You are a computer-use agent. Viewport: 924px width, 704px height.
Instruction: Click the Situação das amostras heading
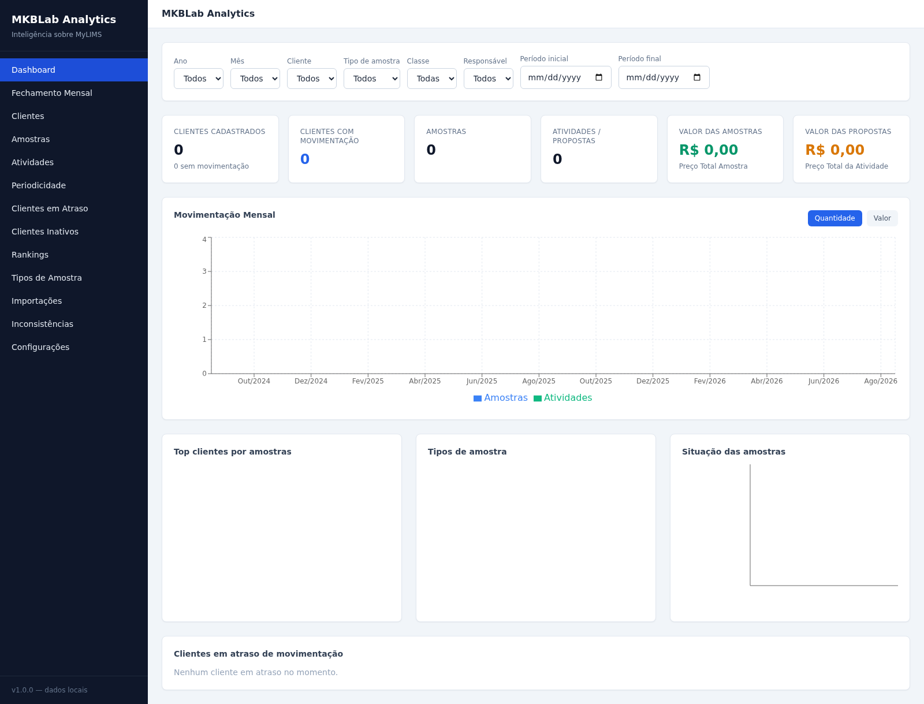coord(733,452)
